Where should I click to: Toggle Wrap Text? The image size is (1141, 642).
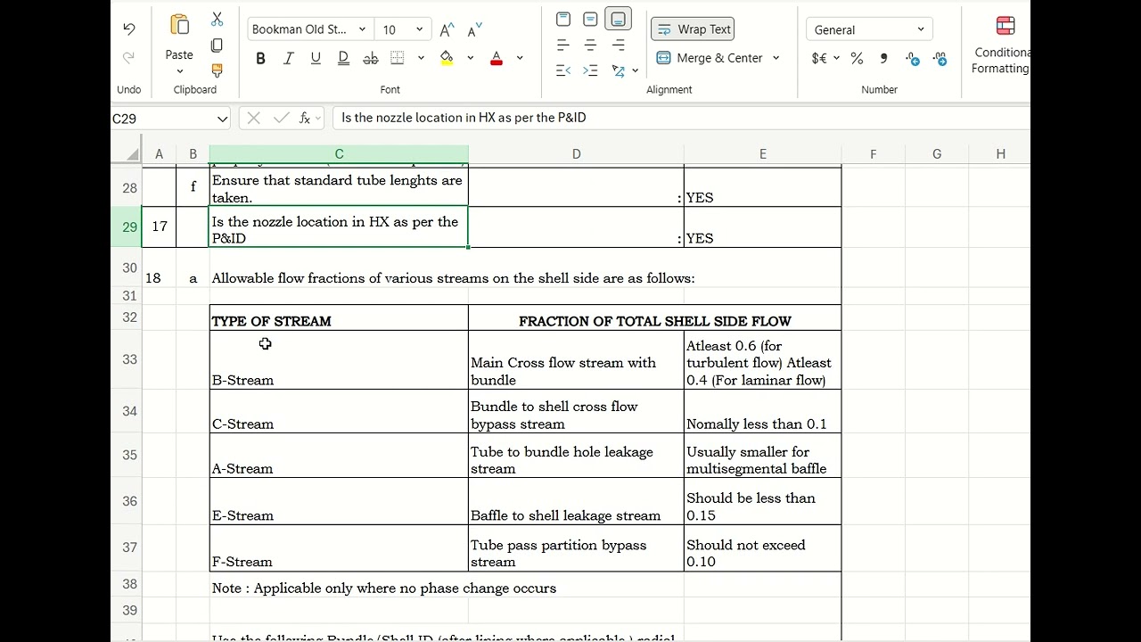point(693,29)
